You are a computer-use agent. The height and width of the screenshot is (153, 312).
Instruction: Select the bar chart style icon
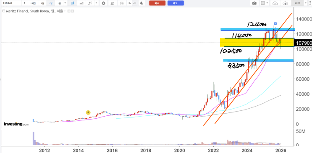[x=90, y=3]
